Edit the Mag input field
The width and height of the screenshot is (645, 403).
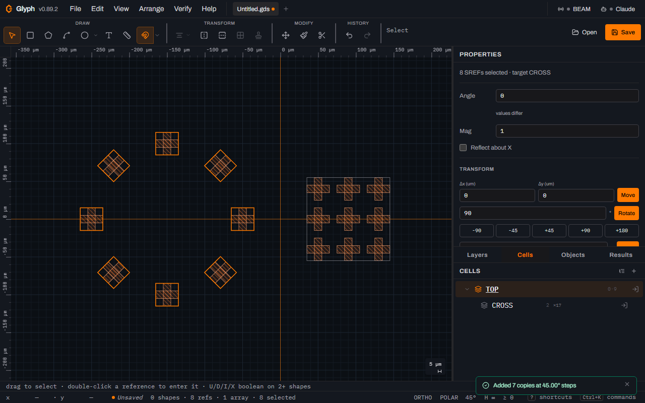coord(567,131)
